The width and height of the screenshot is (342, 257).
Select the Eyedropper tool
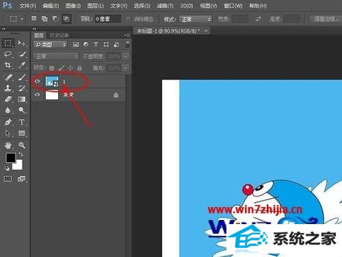[22, 66]
